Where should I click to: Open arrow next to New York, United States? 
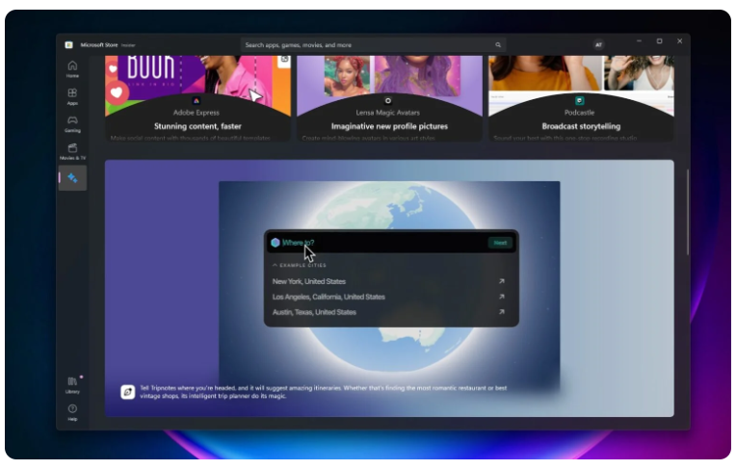point(501,282)
